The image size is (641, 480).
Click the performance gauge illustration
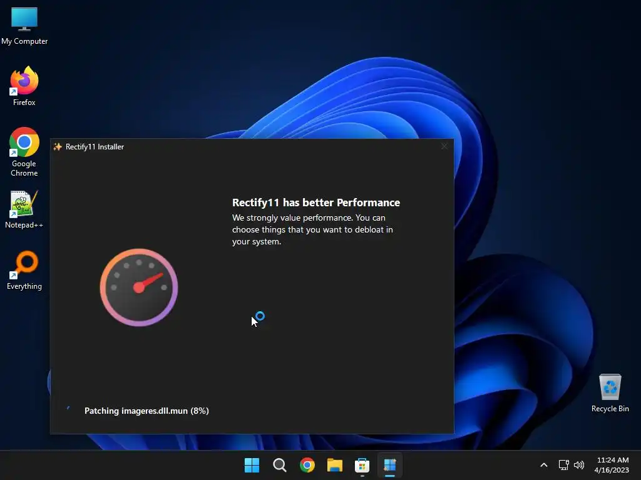coord(139,287)
